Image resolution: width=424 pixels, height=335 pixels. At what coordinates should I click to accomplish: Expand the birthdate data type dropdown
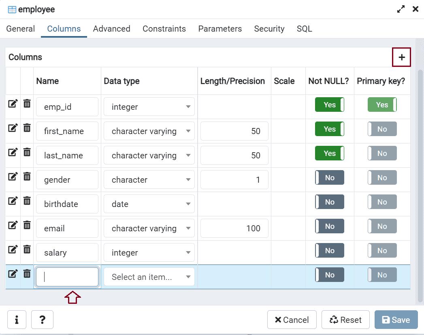click(149, 204)
